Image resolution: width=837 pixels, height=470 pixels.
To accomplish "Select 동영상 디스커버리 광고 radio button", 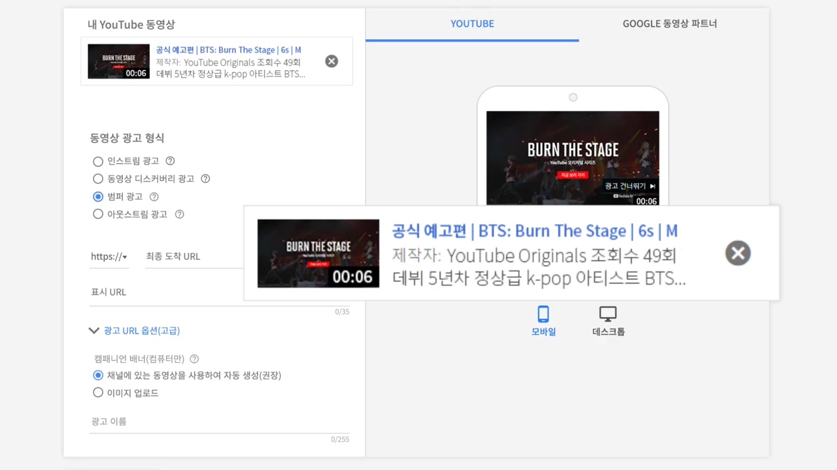I will click(98, 179).
